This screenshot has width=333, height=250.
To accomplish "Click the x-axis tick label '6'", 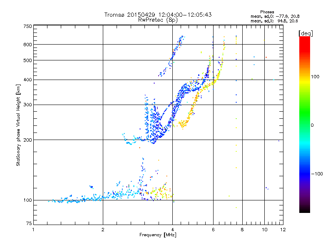I will (x=213, y=230).
